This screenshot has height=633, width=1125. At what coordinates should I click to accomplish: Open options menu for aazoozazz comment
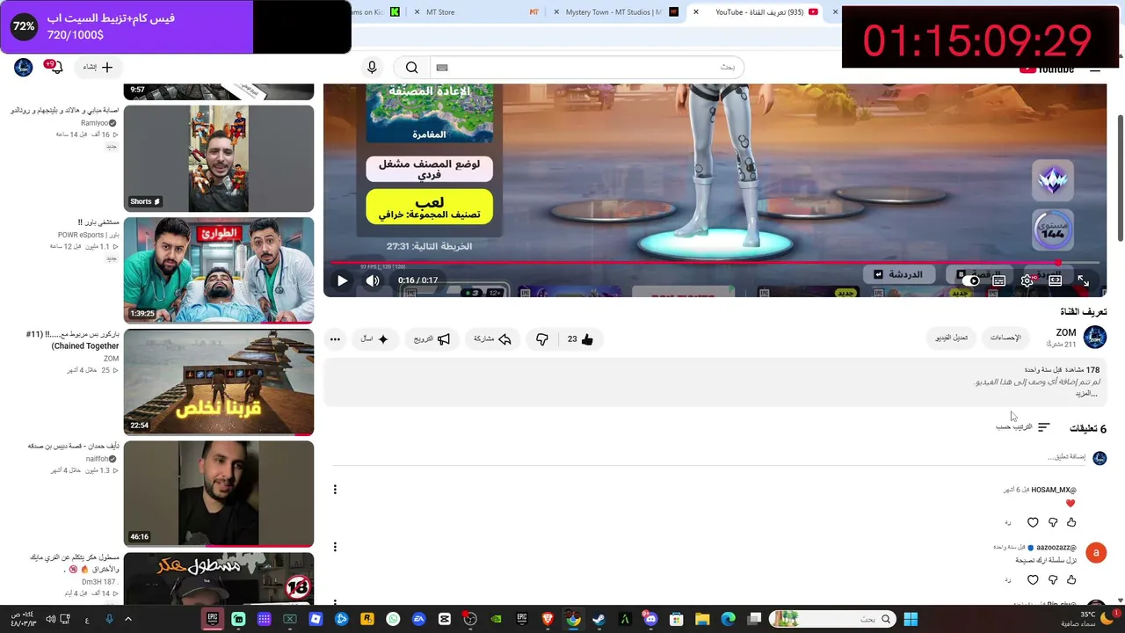335,547
